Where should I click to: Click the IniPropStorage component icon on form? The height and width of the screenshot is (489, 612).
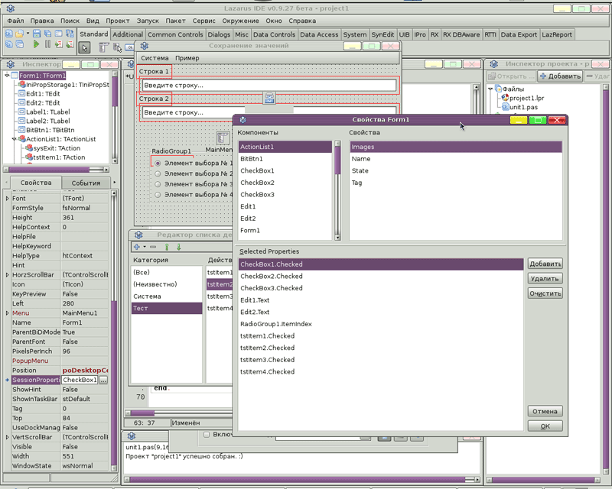270,97
